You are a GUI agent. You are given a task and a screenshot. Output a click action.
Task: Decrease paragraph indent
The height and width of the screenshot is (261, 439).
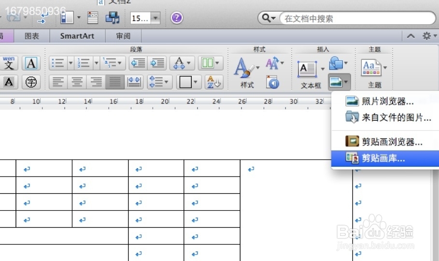pos(139,63)
